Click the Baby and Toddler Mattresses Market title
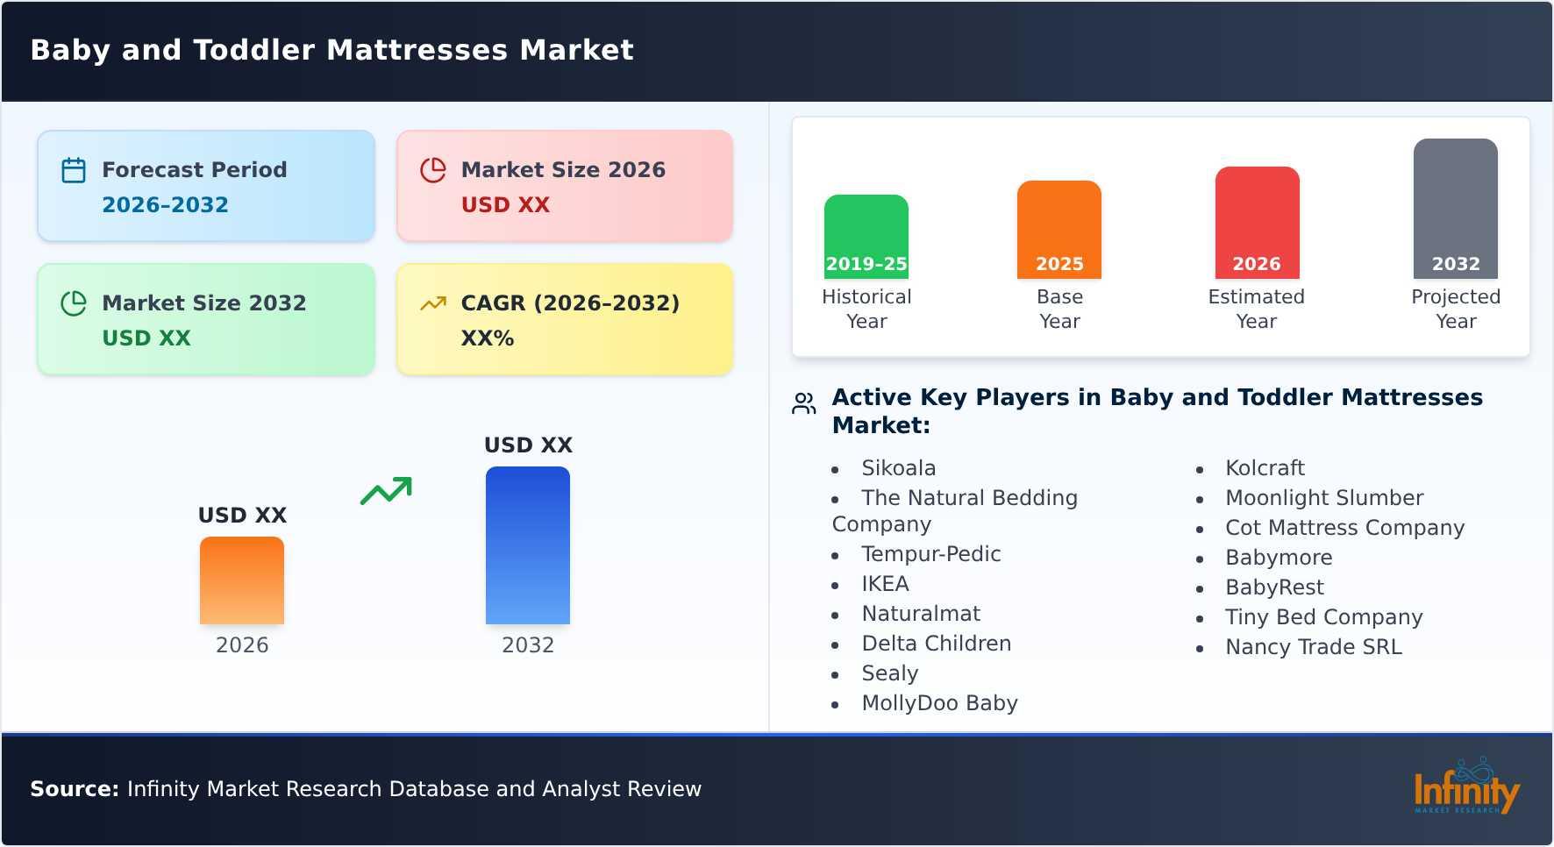This screenshot has height=847, width=1554. point(331,50)
